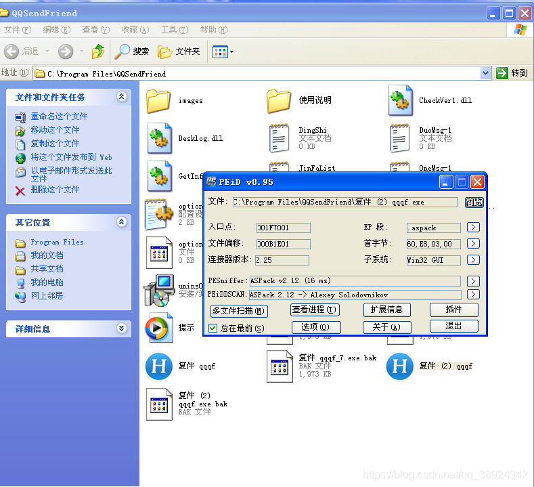534x487 pixels.
Task: Select the 提示 media file icon
Action: pyautogui.click(x=159, y=328)
